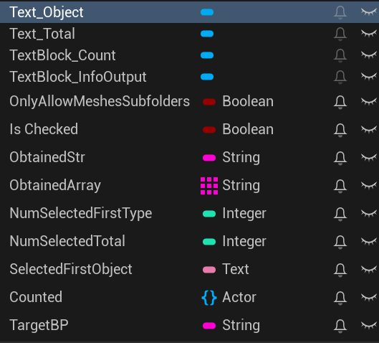This screenshot has height=343, width=379.
Task: Open the Integer type dropdown for NumSelectedFirstType
Action: [244, 213]
